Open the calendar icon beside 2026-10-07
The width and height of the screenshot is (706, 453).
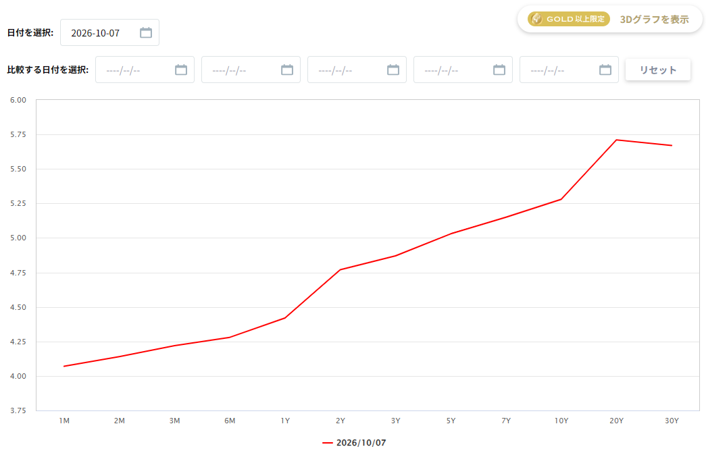(x=146, y=32)
